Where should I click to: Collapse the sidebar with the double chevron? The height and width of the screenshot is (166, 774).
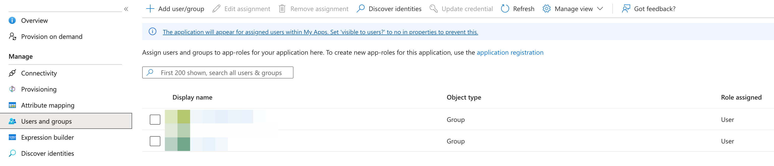click(x=126, y=9)
